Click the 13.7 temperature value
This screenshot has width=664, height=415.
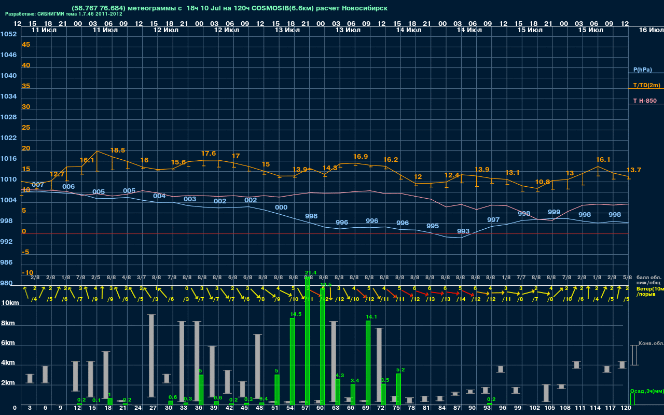point(634,170)
